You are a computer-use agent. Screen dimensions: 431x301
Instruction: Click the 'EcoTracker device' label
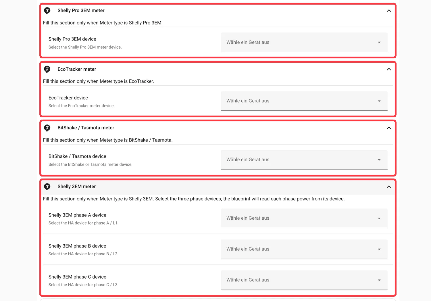[x=68, y=98]
